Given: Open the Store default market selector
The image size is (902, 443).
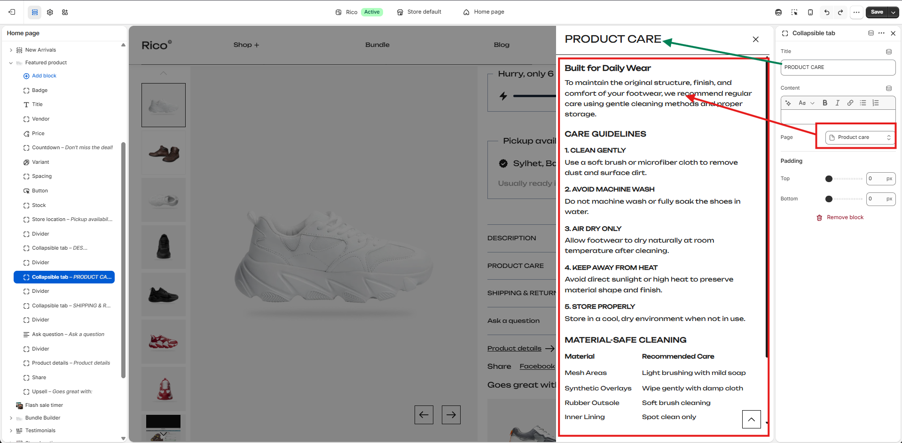Looking at the screenshot, I should (419, 12).
